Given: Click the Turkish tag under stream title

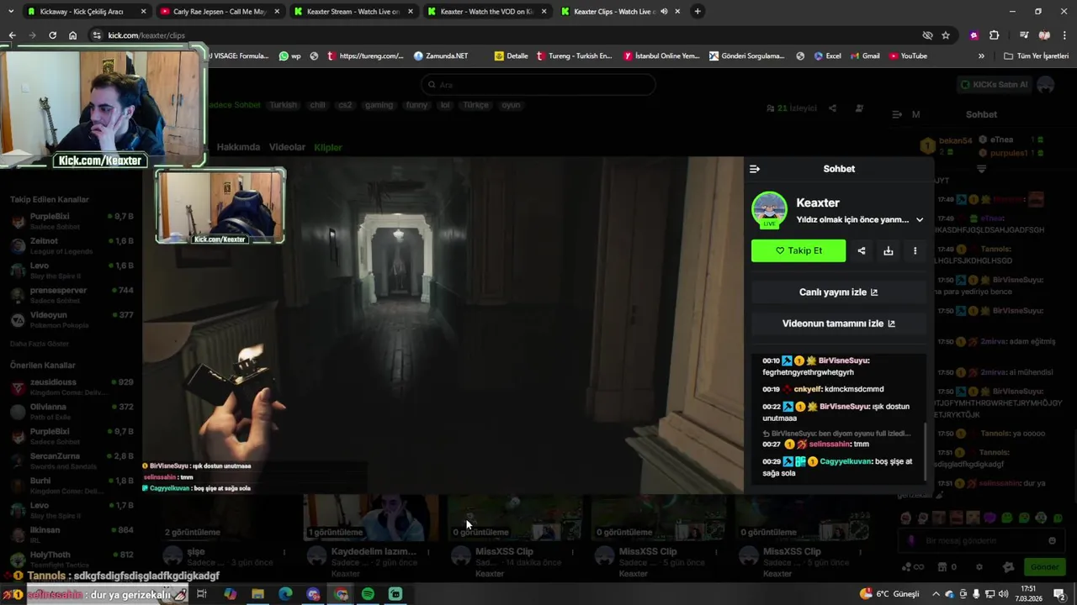Looking at the screenshot, I should point(284,105).
